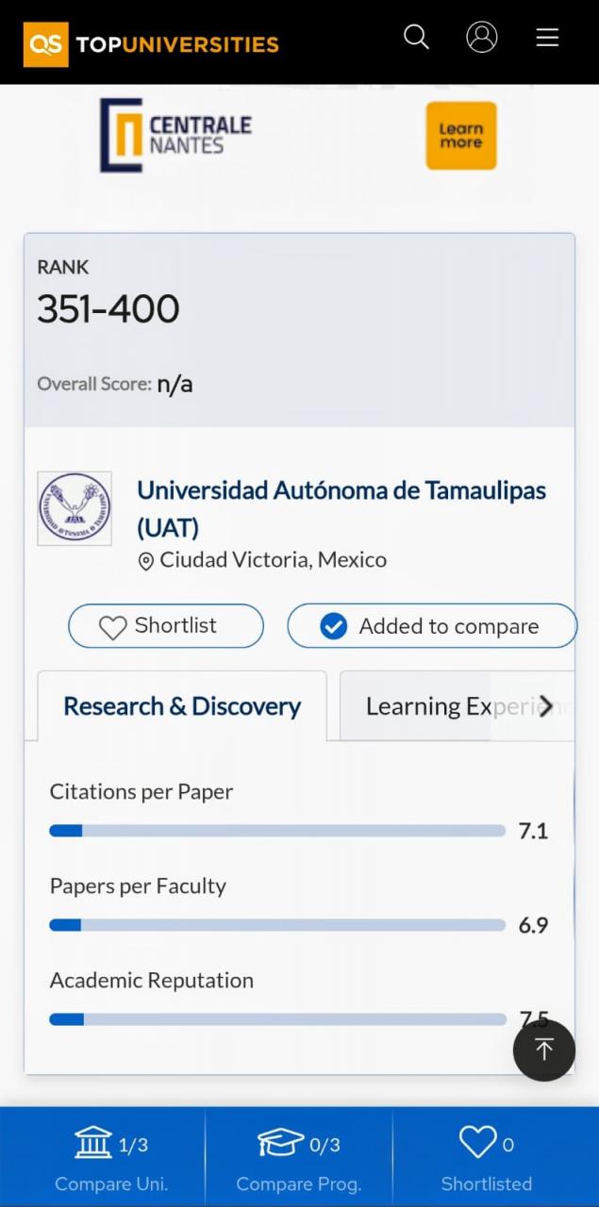Uncheck Added to compare for UAT
The width and height of the screenshot is (599, 1207).
click(x=431, y=626)
